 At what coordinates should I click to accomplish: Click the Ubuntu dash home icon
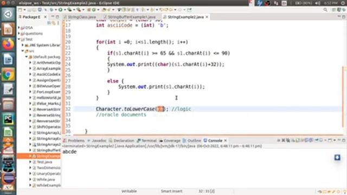pos(8,15)
